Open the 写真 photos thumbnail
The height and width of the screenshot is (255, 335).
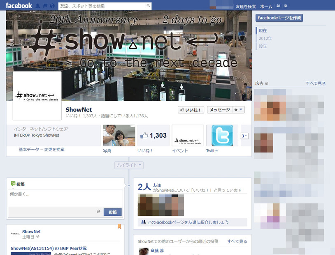click(119, 135)
